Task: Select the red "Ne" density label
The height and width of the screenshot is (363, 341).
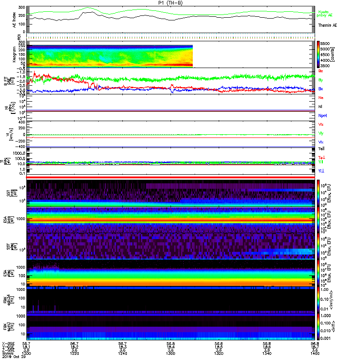Action: pos(321,98)
